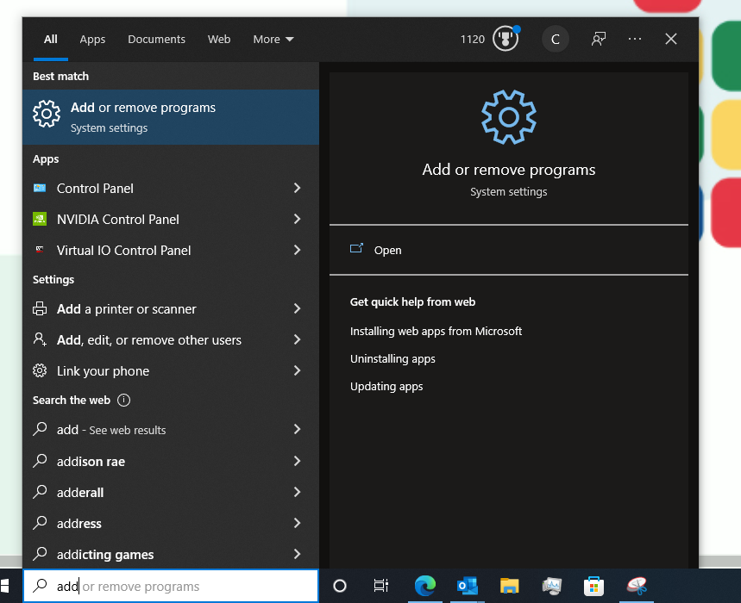This screenshot has width=741, height=603.
Task: Open Installing web apps from Microsoft link
Action: click(436, 332)
